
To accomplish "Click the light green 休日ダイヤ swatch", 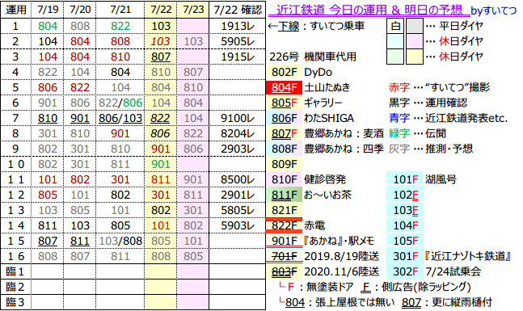I will click(x=395, y=57).
